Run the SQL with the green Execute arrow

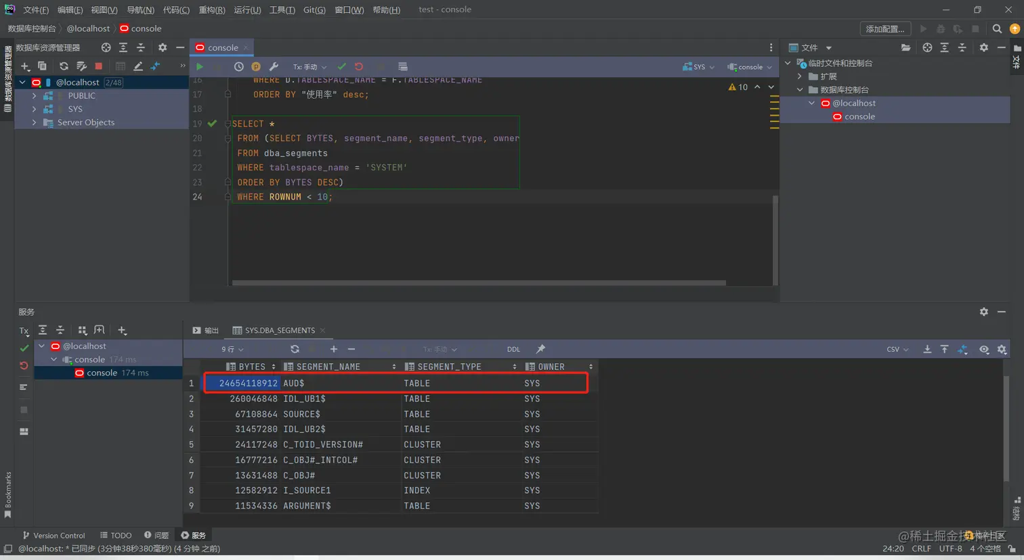(200, 67)
